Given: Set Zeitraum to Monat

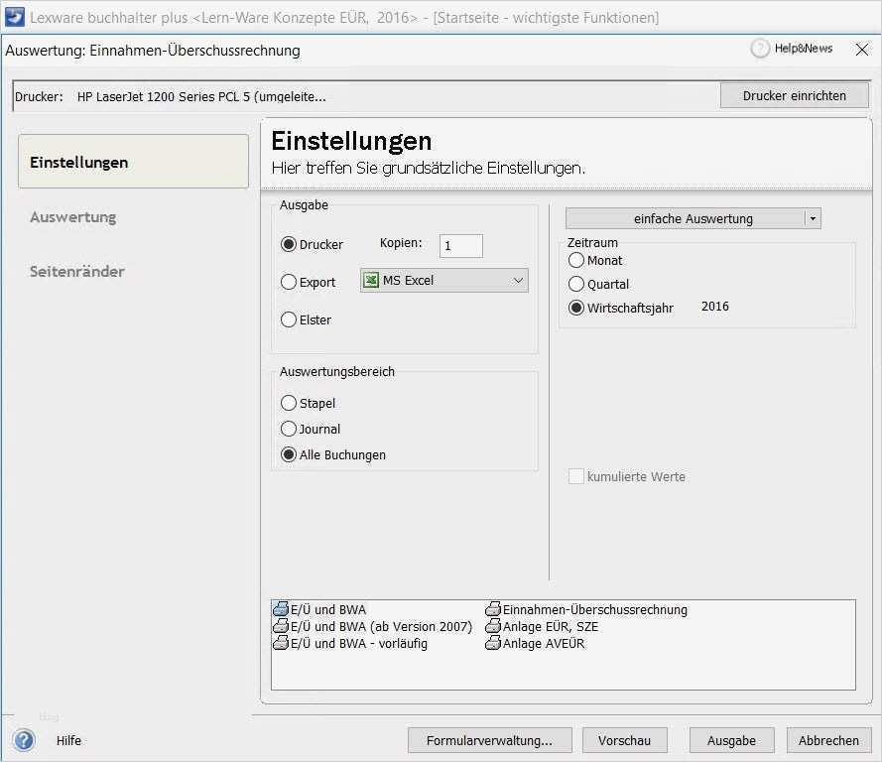Looking at the screenshot, I should click(576, 260).
